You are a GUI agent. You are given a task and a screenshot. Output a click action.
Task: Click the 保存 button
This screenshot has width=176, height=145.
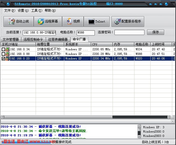(155, 32)
